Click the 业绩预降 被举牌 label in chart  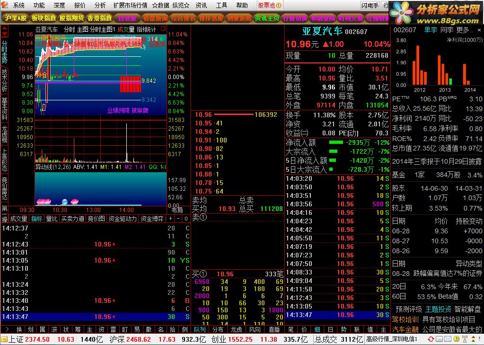(x=128, y=110)
